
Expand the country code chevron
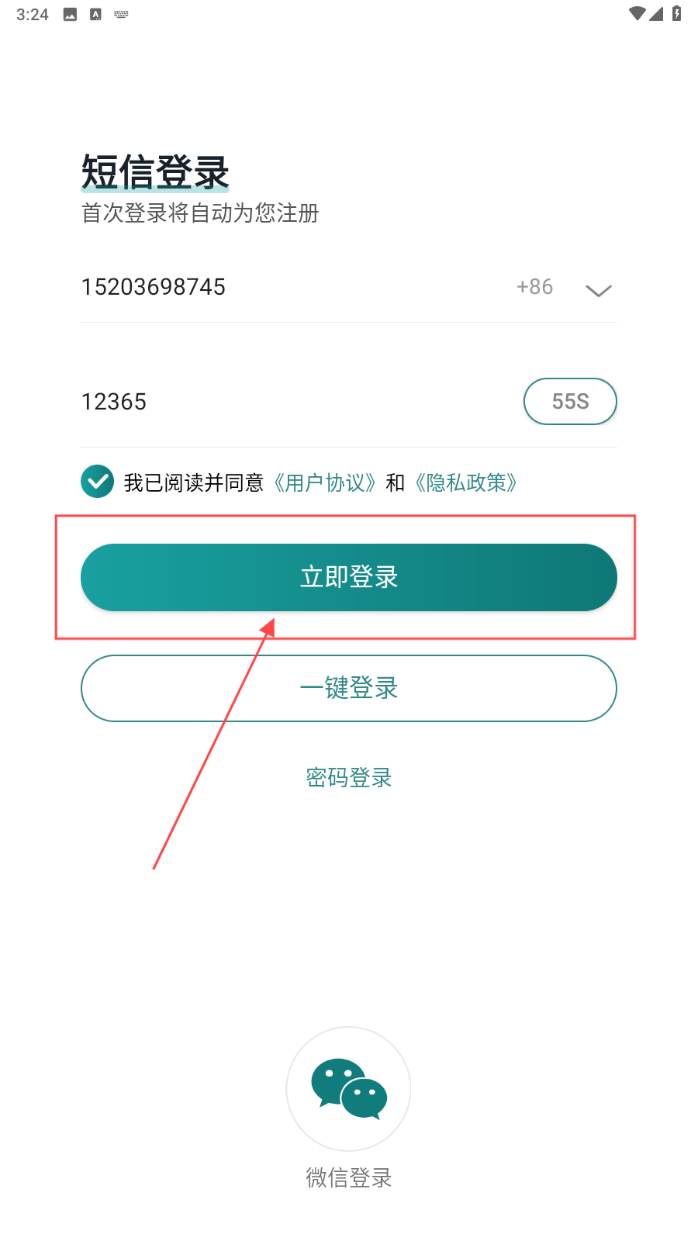[x=598, y=290]
